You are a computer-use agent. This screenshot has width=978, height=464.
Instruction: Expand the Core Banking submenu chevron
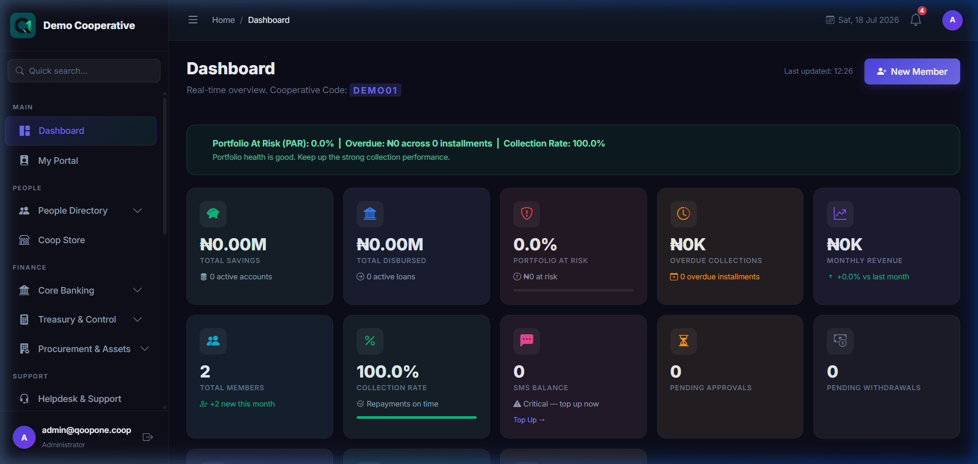137,290
